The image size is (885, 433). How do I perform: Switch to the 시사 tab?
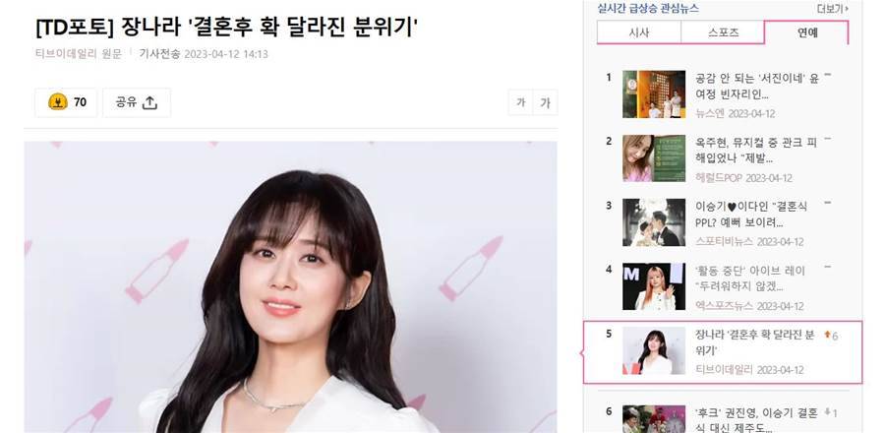coord(639,32)
